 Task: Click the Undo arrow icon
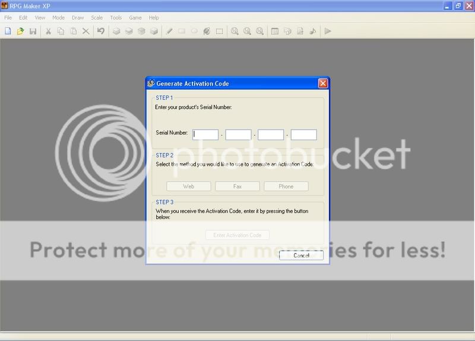point(100,31)
